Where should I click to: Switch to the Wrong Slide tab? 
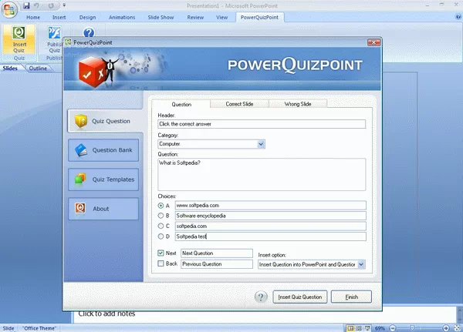point(298,104)
